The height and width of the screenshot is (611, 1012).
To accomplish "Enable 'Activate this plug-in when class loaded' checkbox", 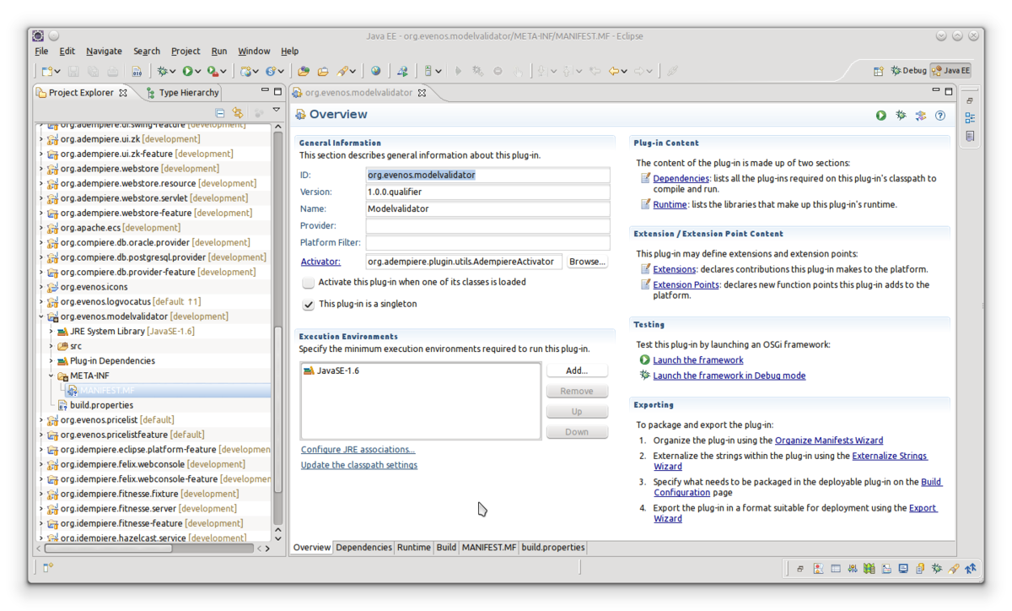I will coord(309,283).
